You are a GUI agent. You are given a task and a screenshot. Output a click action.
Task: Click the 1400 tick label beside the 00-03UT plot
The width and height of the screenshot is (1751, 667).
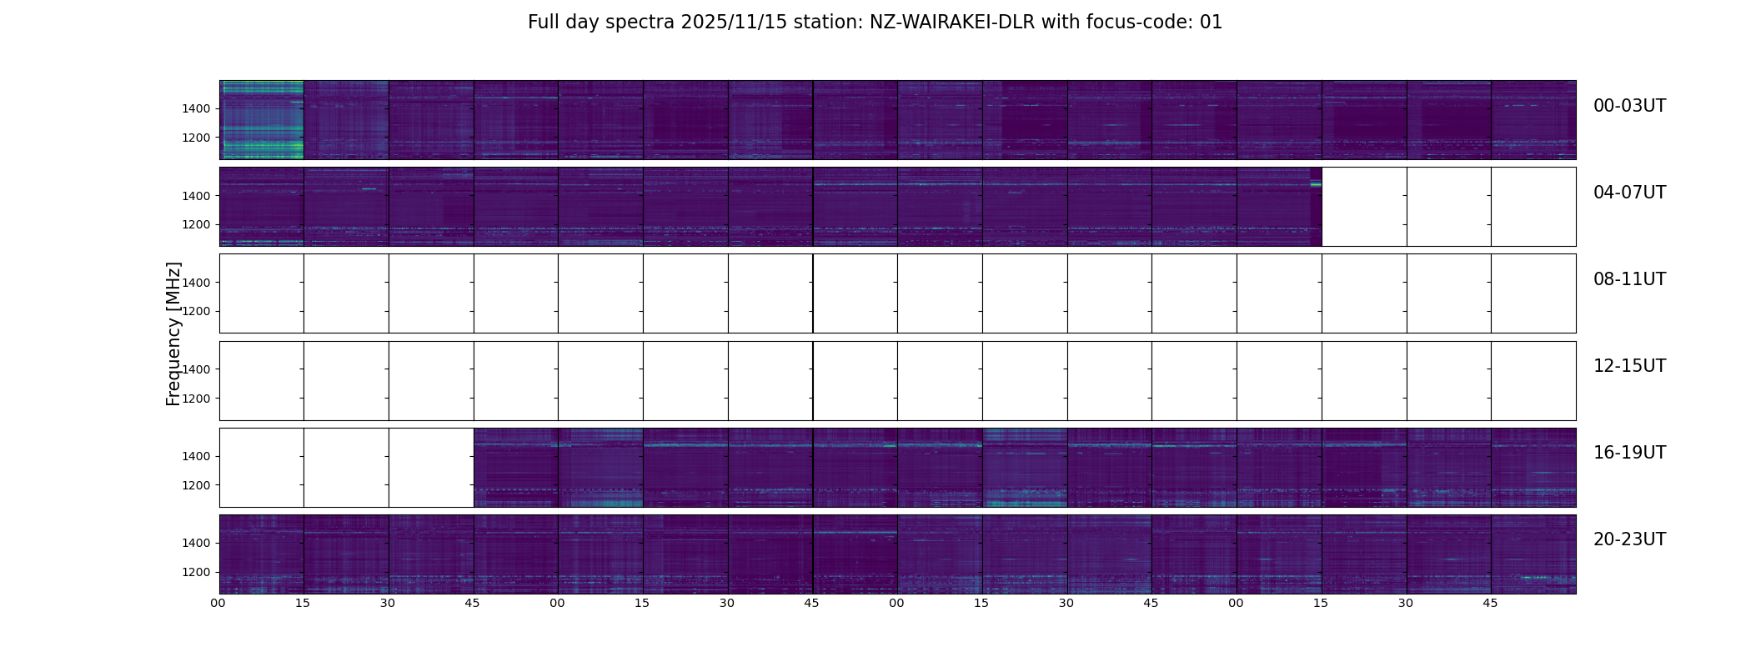[197, 109]
